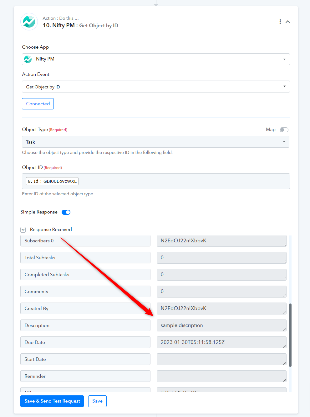Viewport: 310px width, 417px height.
Task: Click the mapped Id tag in Object ID
Action: point(52,181)
